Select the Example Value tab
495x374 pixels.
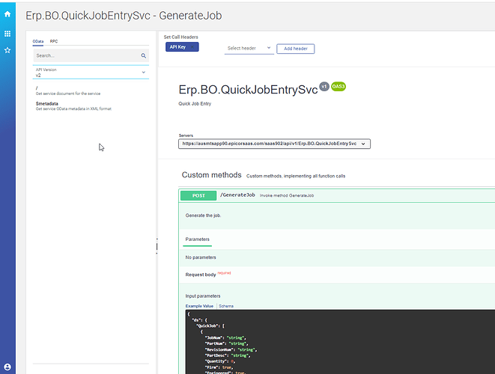(x=199, y=306)
